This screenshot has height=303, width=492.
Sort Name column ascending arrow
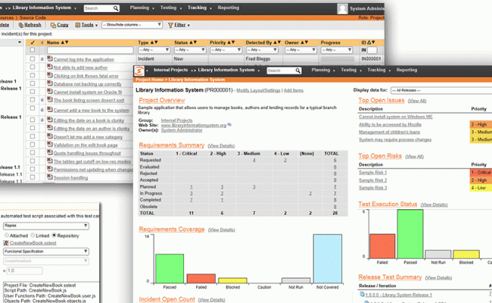(62, 42)
